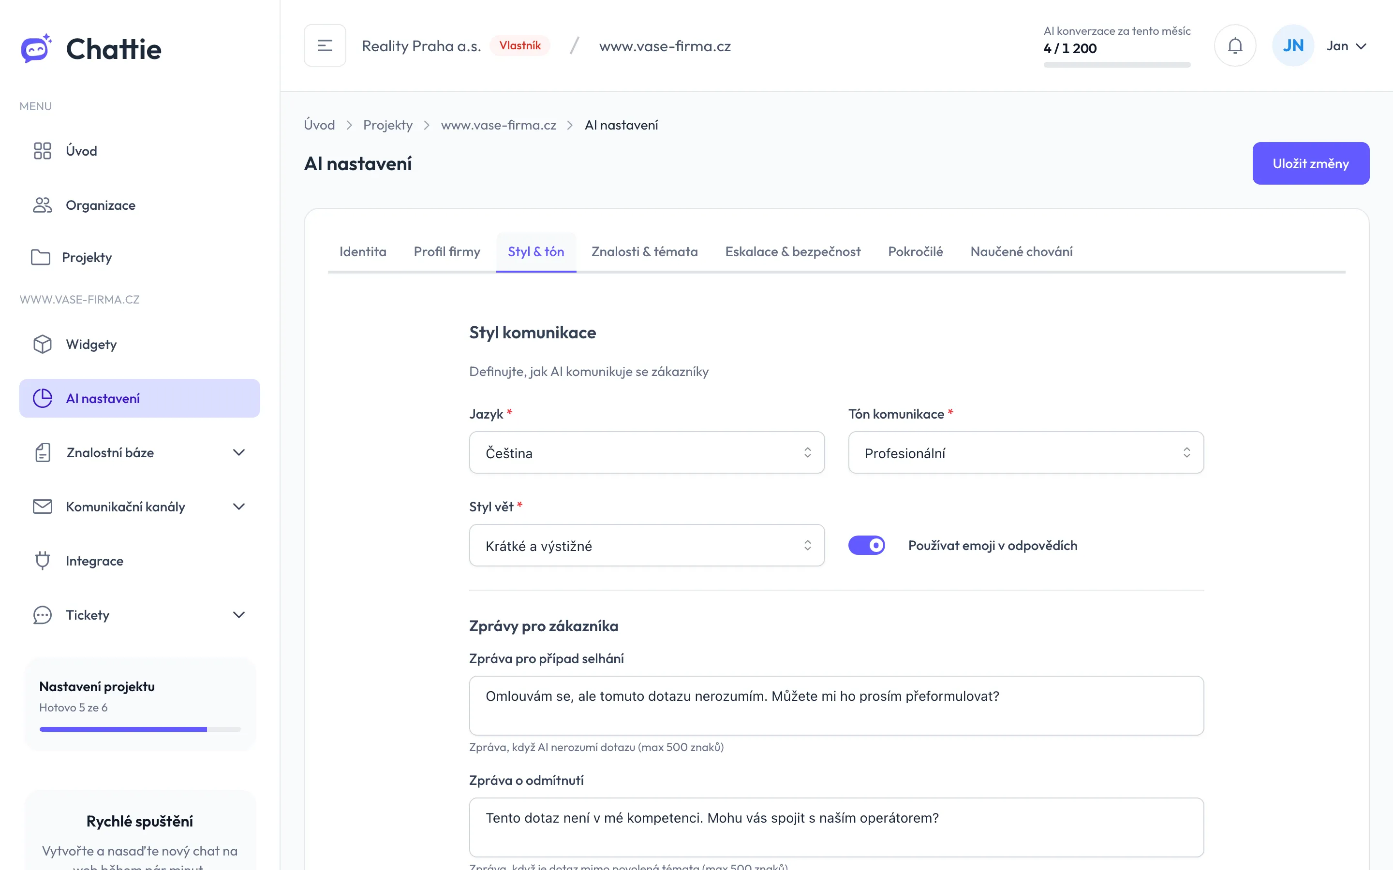Click the 'Zprávy pro zákazníka' section heading
The width and height of the screenshot is (1393, 870).
pos(543,626)
